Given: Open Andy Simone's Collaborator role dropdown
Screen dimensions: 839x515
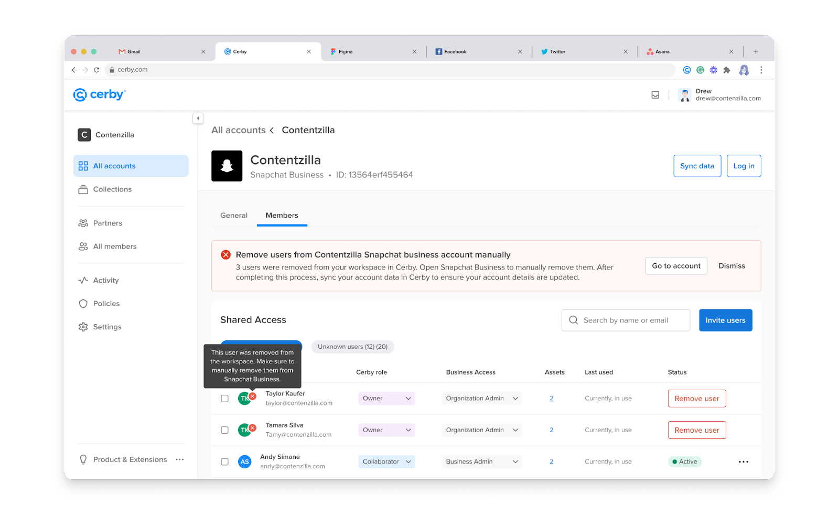Looking at the screenshot, I should (386, 462).
